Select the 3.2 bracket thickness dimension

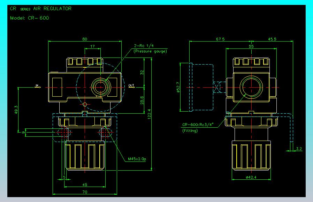pos(299,149)
